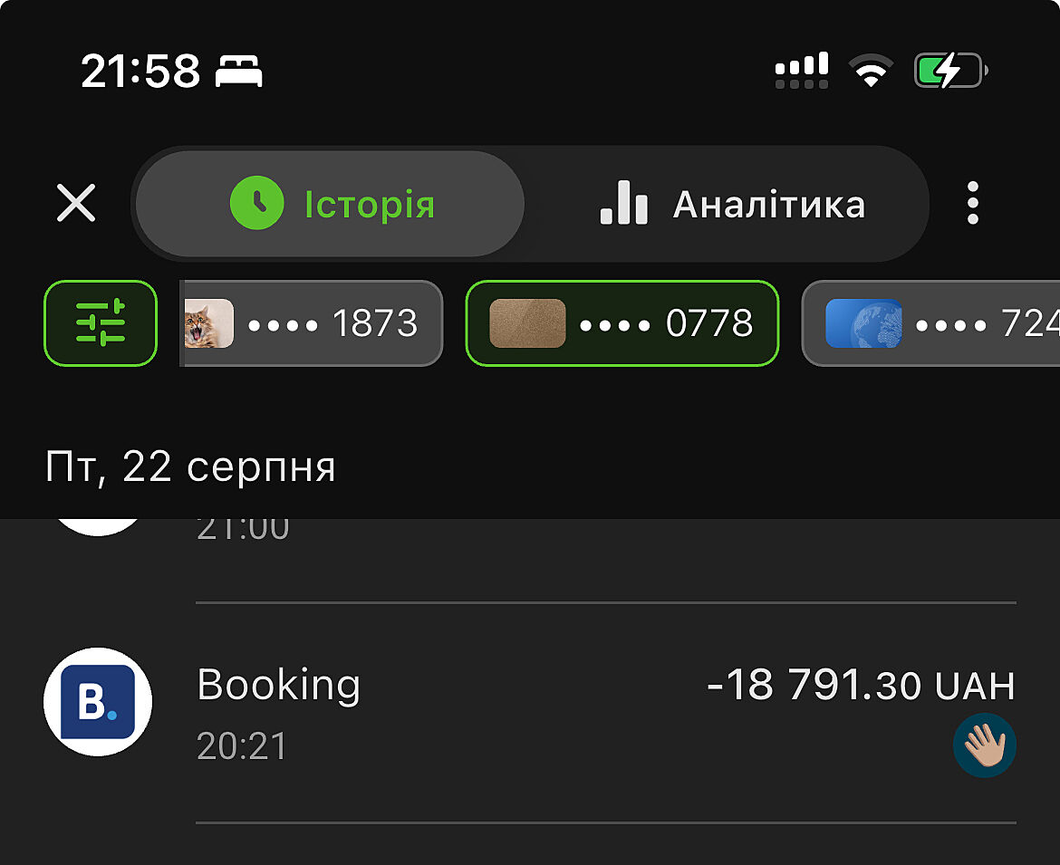1060x865 pixels.
Task: Tap the Wi-Fi status icon
Action: click(x=870, y=71)
